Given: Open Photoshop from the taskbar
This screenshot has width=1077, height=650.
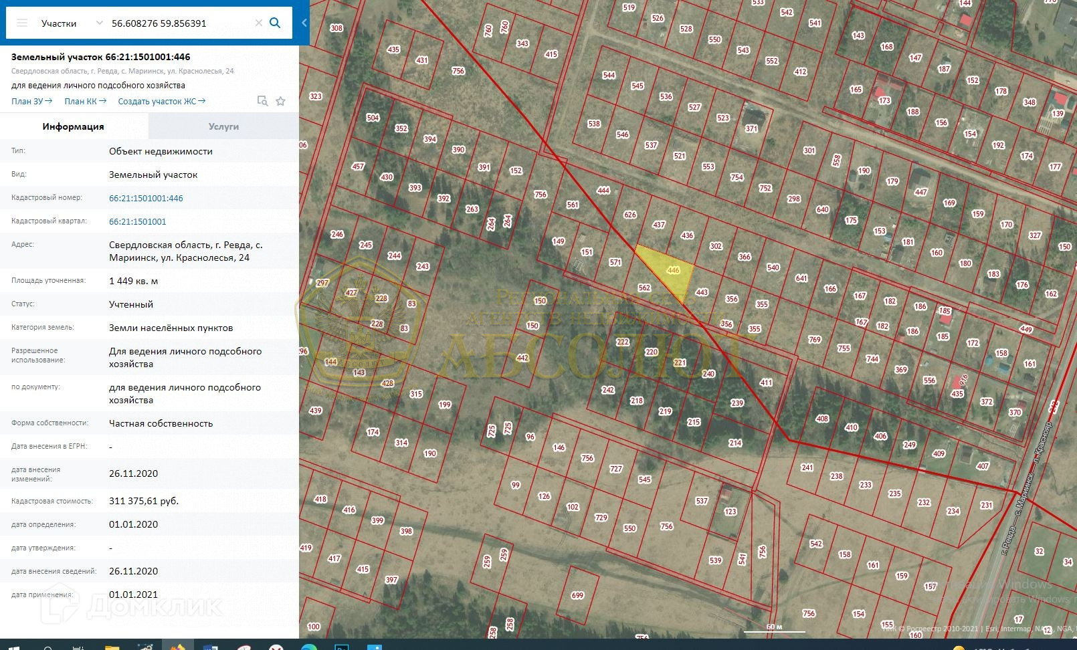Looking at the screenshot, I should (x=341, y=647).
